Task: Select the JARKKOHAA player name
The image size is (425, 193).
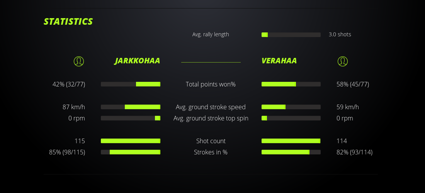Action: pos(137,61)
